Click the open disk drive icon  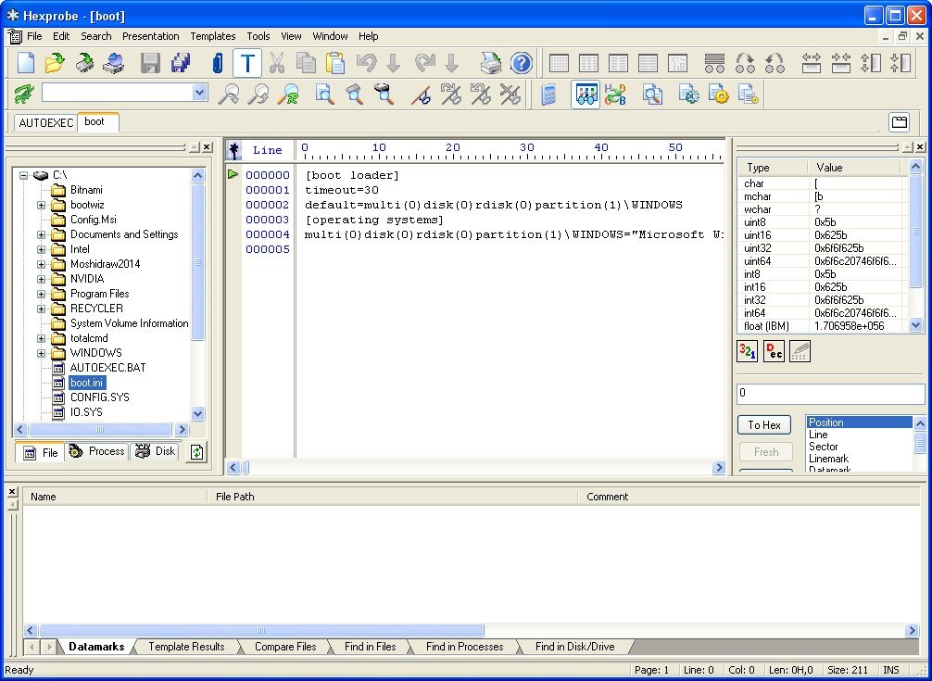(x=114, y=63)
